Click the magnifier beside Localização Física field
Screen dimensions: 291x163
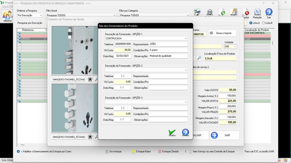199,58
